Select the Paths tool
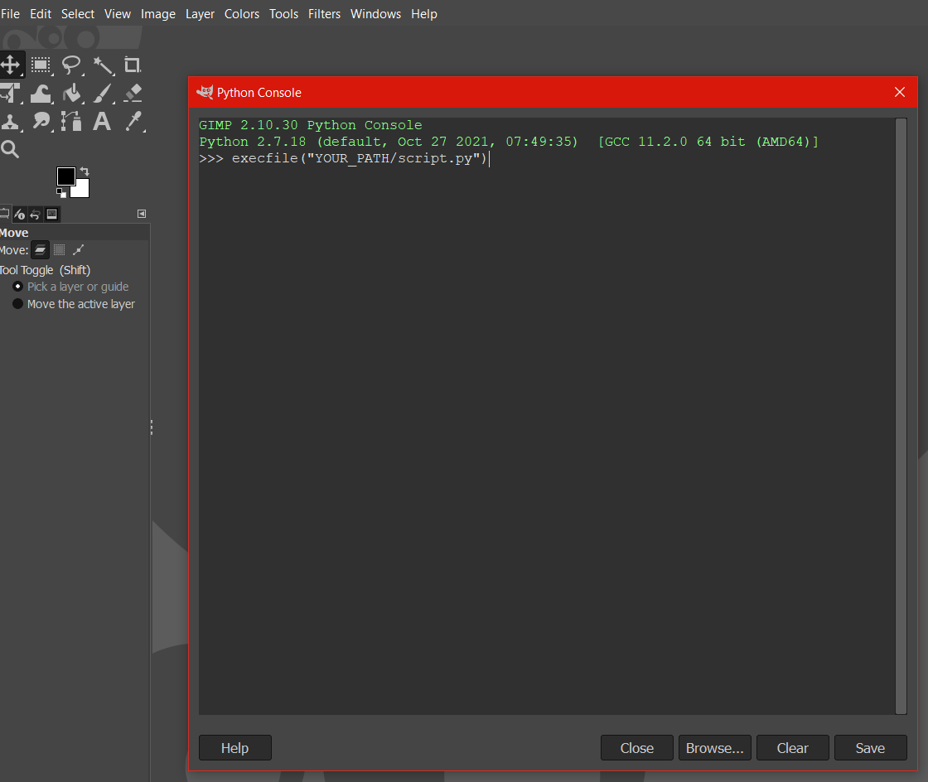Viewport: 928px width, 782px height. (x=71, y=122)
